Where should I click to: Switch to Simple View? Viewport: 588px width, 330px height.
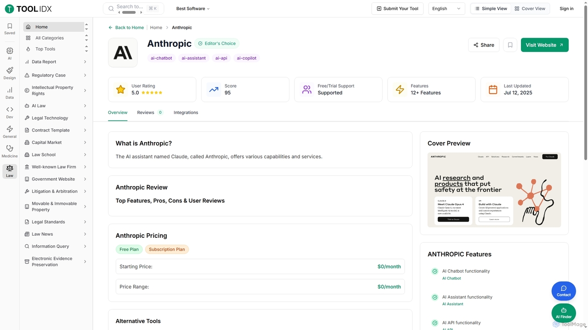tap(491, 9)
